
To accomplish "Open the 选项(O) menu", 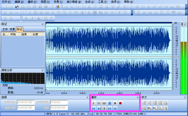I will pyautogui.click(x=115, y=2).
